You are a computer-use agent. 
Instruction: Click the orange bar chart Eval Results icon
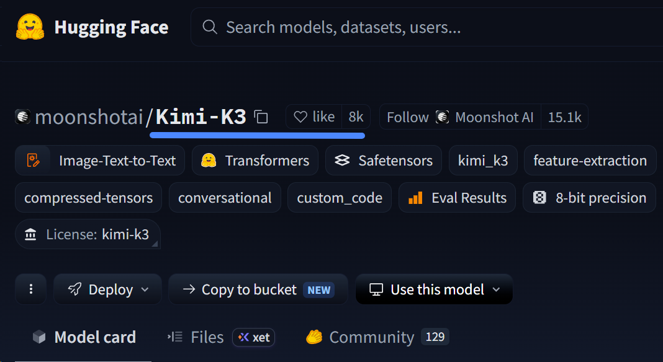[x=415, y=198]
